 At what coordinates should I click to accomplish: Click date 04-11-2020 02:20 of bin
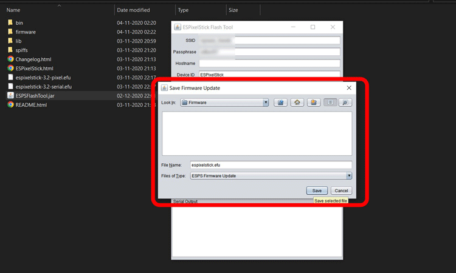pos(136,22)
